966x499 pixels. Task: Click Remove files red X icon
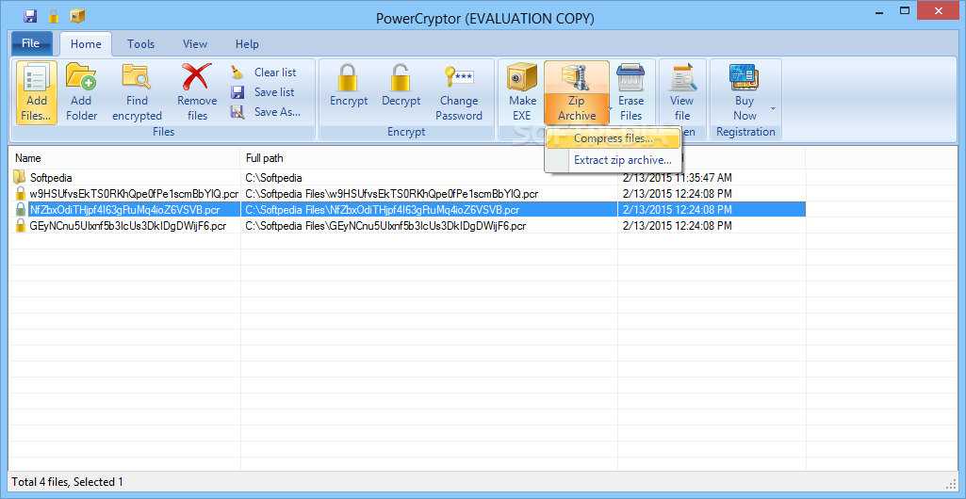[x=197, y=77]
